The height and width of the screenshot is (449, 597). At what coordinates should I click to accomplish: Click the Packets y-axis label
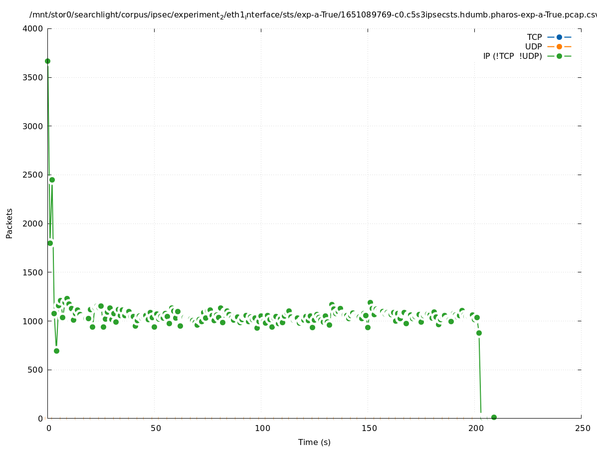[x=9, y=223]
